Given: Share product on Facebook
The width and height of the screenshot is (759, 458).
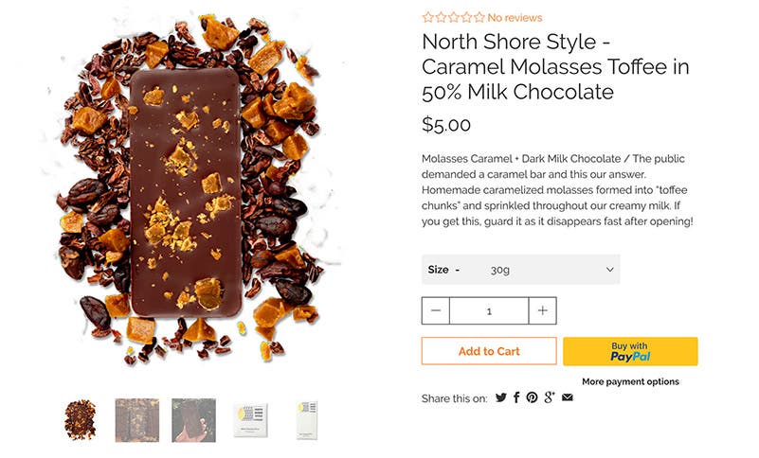Looking at the screenshot, I should point(516,397).
